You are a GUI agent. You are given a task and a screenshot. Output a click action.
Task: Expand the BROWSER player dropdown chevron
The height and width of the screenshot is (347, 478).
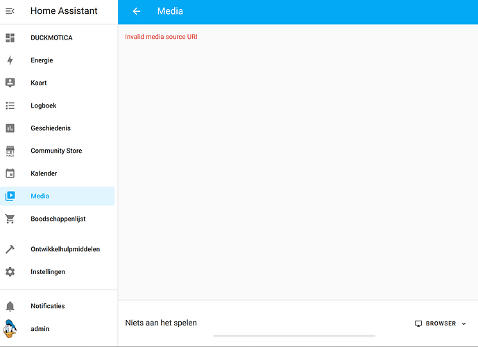click(464, 323)
